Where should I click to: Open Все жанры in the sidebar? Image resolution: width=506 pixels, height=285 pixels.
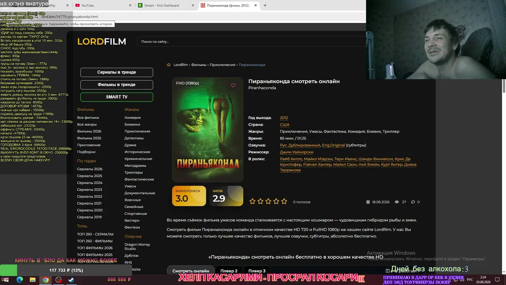point(87,125)
